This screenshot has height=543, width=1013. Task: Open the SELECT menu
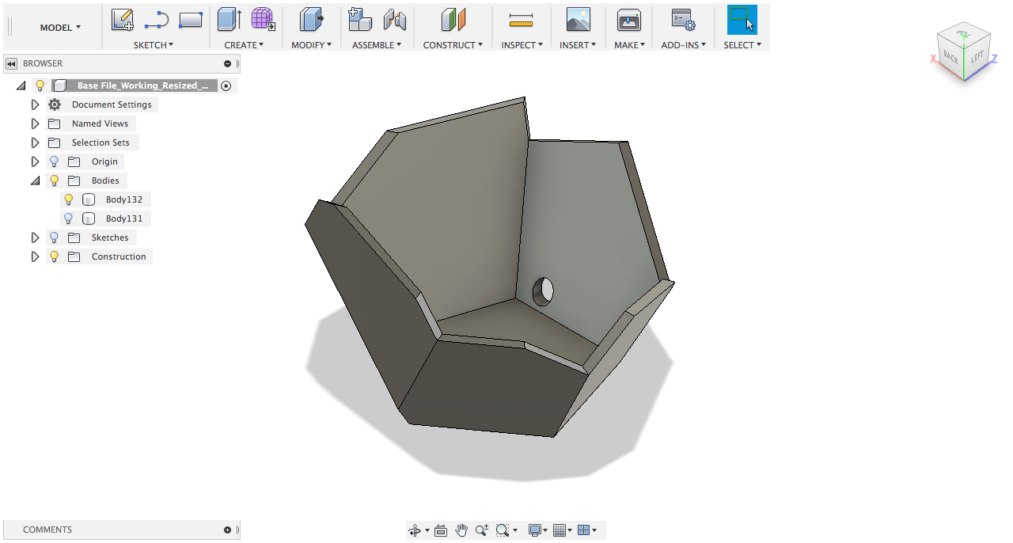(742, 45)
